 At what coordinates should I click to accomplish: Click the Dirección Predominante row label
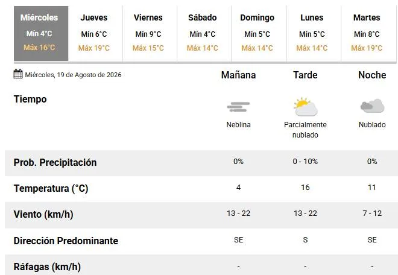[x=66, y=241]
